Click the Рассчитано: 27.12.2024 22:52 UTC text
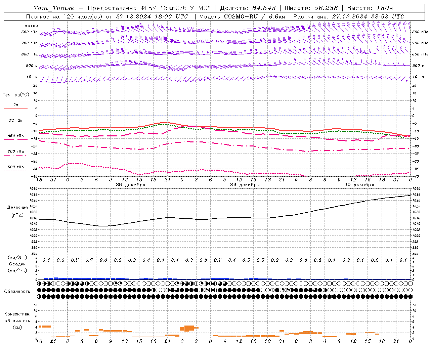 point(349,16)
